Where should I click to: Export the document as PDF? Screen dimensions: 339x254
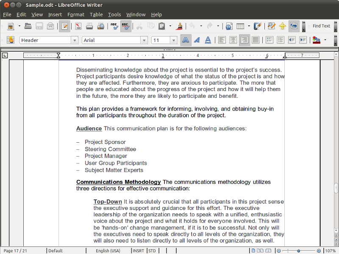78,26
